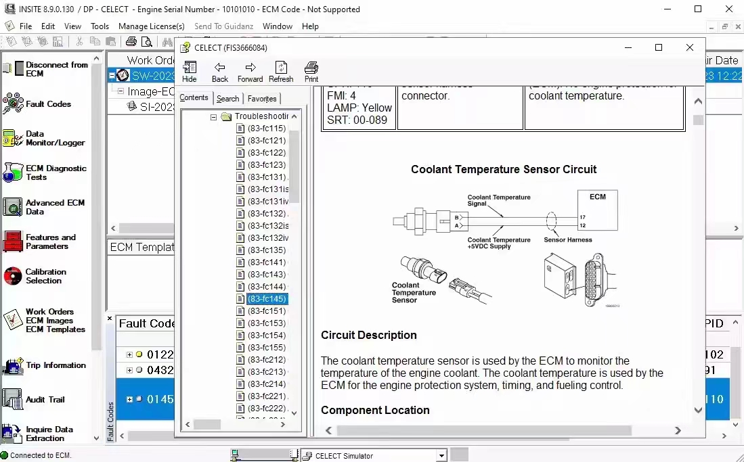
Task: Switch to the Search tab
Action: point(227,99)
